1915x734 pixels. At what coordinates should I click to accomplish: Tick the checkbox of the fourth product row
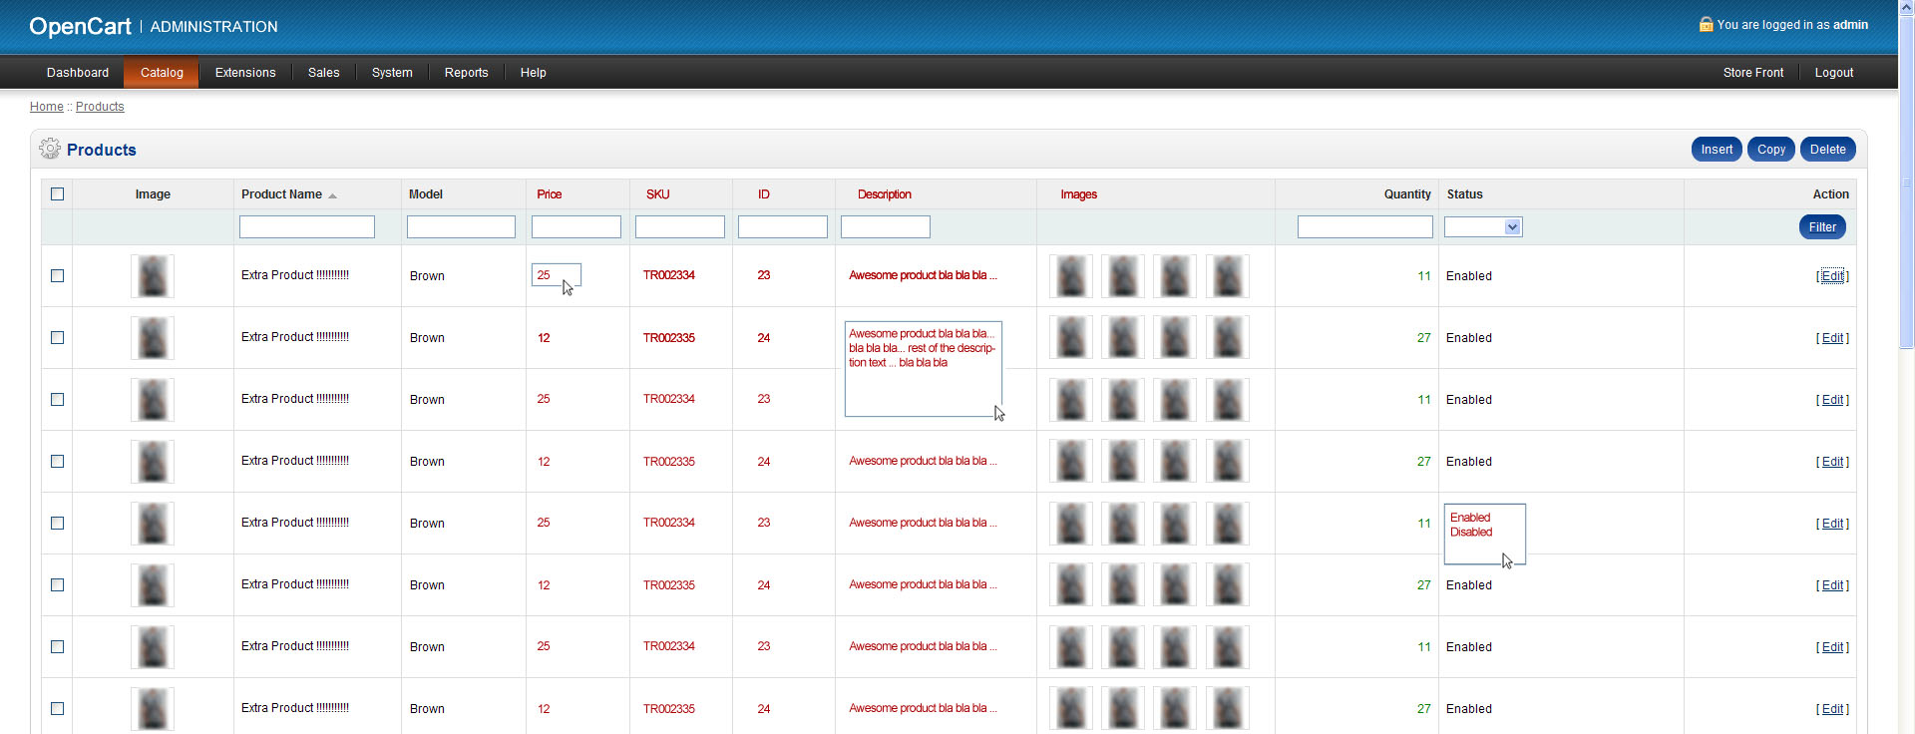pos(57,462)
